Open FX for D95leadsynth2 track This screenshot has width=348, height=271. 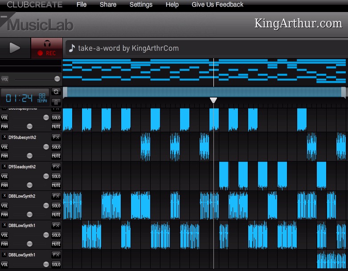point(56,166)
